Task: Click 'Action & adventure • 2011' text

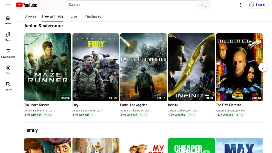Action: tap(135, 110)
